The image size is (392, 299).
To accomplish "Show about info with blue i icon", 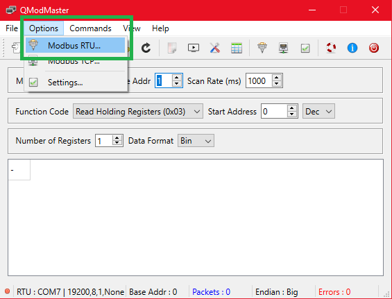I will 352,48.
